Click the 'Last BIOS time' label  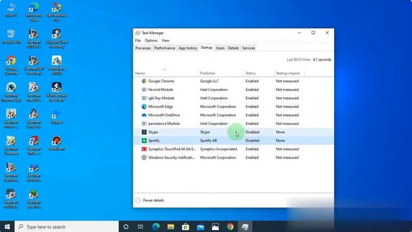tap(299, 60)
